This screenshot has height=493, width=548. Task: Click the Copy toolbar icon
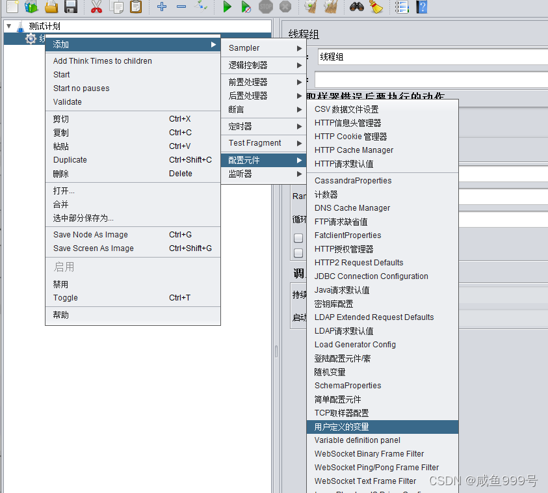(x=116, y=7)
